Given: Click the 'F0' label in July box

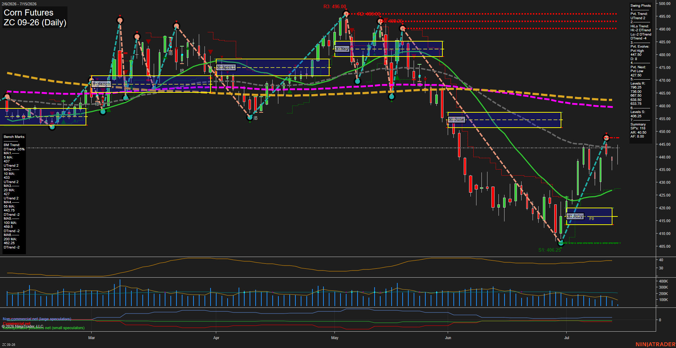Looking at the screenshot, I should click(x=591, y=219).
